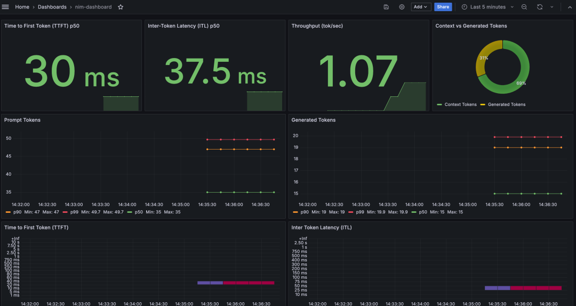The width and height of the screenshot is (576, 306).
Task: Go to Home in breadcrumb
Action: point(22,7)
